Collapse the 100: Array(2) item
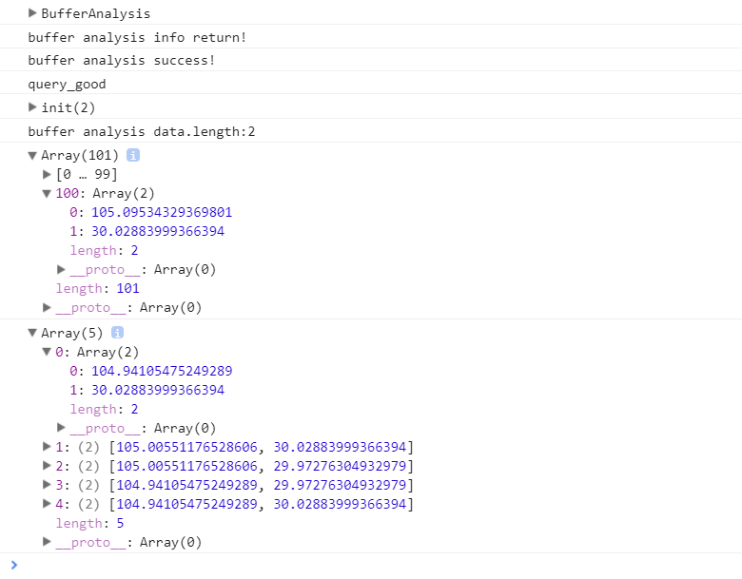 click(x=48, y=193)
